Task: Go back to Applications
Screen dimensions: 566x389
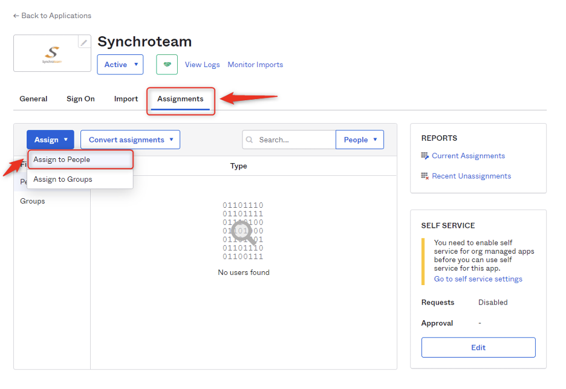Action: [x=53, y=16]
